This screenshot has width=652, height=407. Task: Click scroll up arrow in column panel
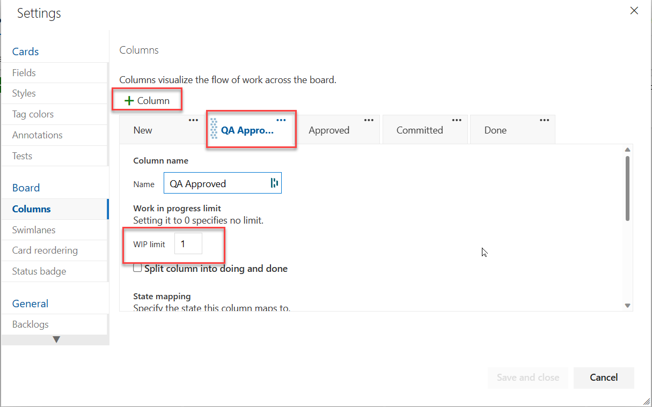pos(627,150)
